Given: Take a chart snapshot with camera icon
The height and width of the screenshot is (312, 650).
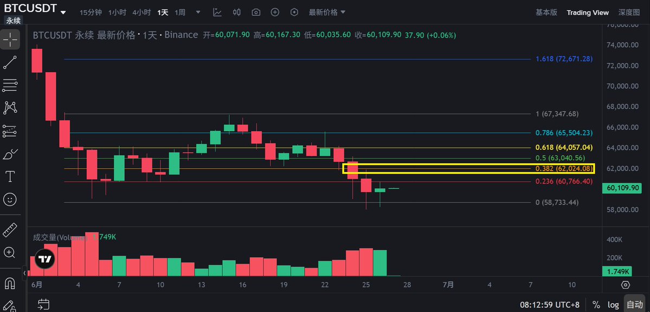Looking at the screenshot, I should pos(256,12).
